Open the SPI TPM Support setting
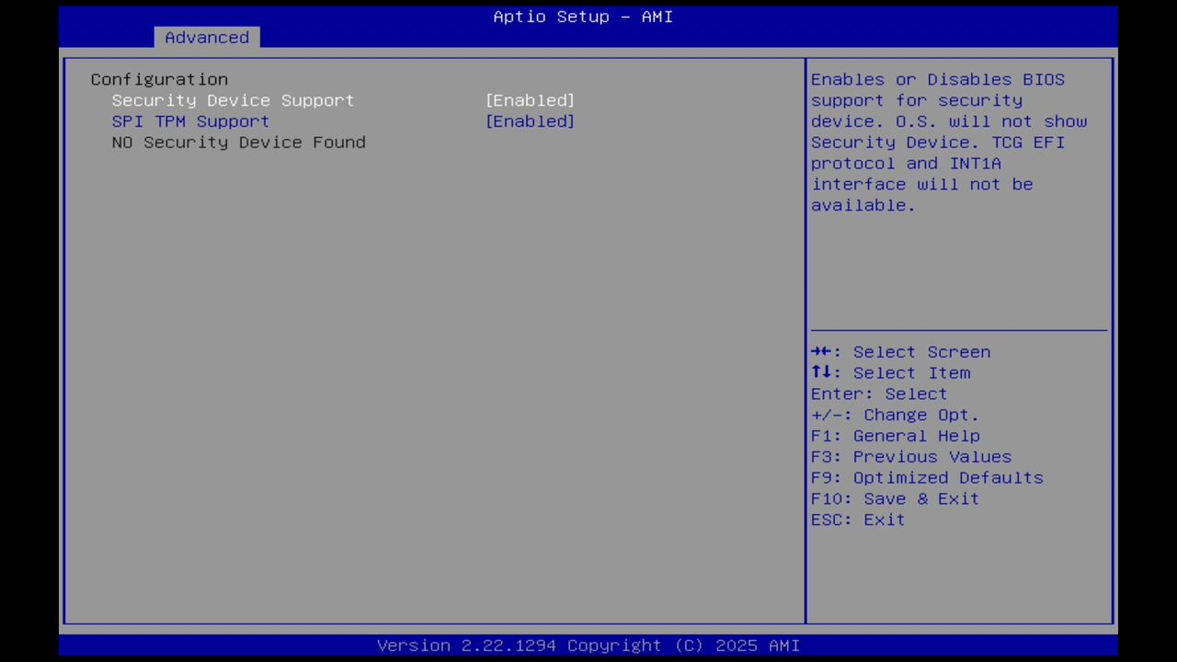Viewport: 1177px width, 662px height. tap(190, 120)
